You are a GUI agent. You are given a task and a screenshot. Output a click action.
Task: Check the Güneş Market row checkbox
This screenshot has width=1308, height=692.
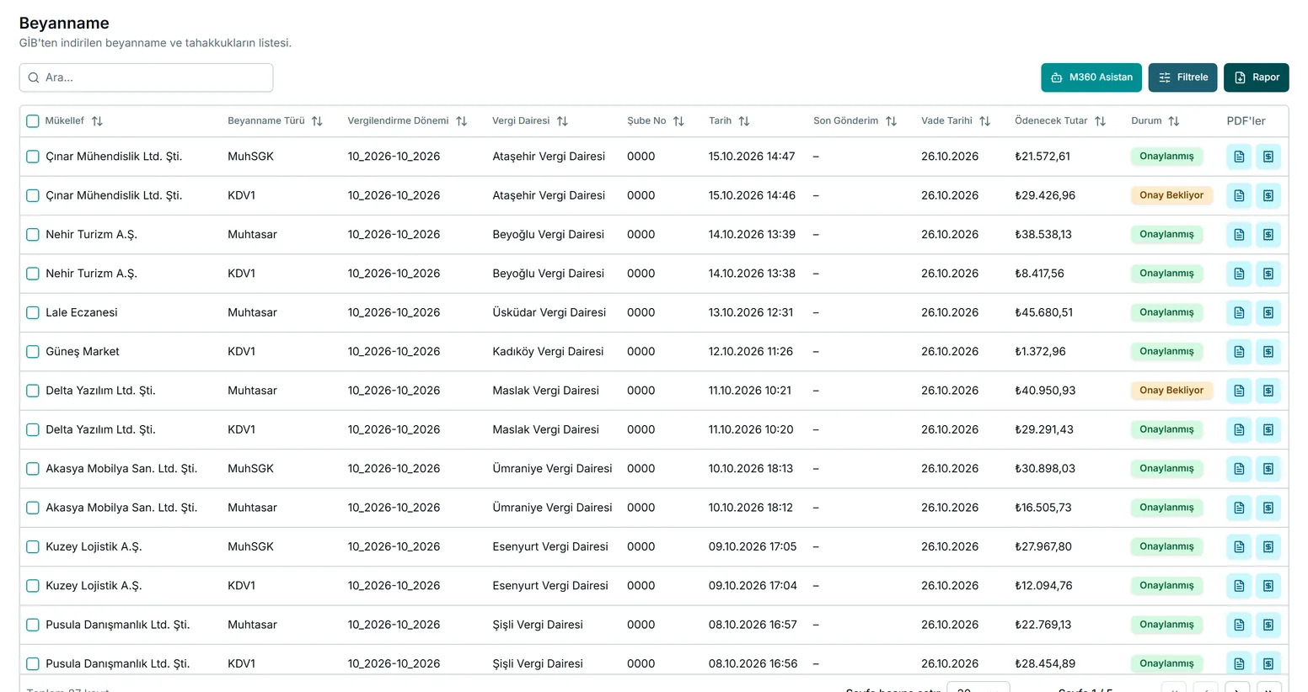[33, 352]
